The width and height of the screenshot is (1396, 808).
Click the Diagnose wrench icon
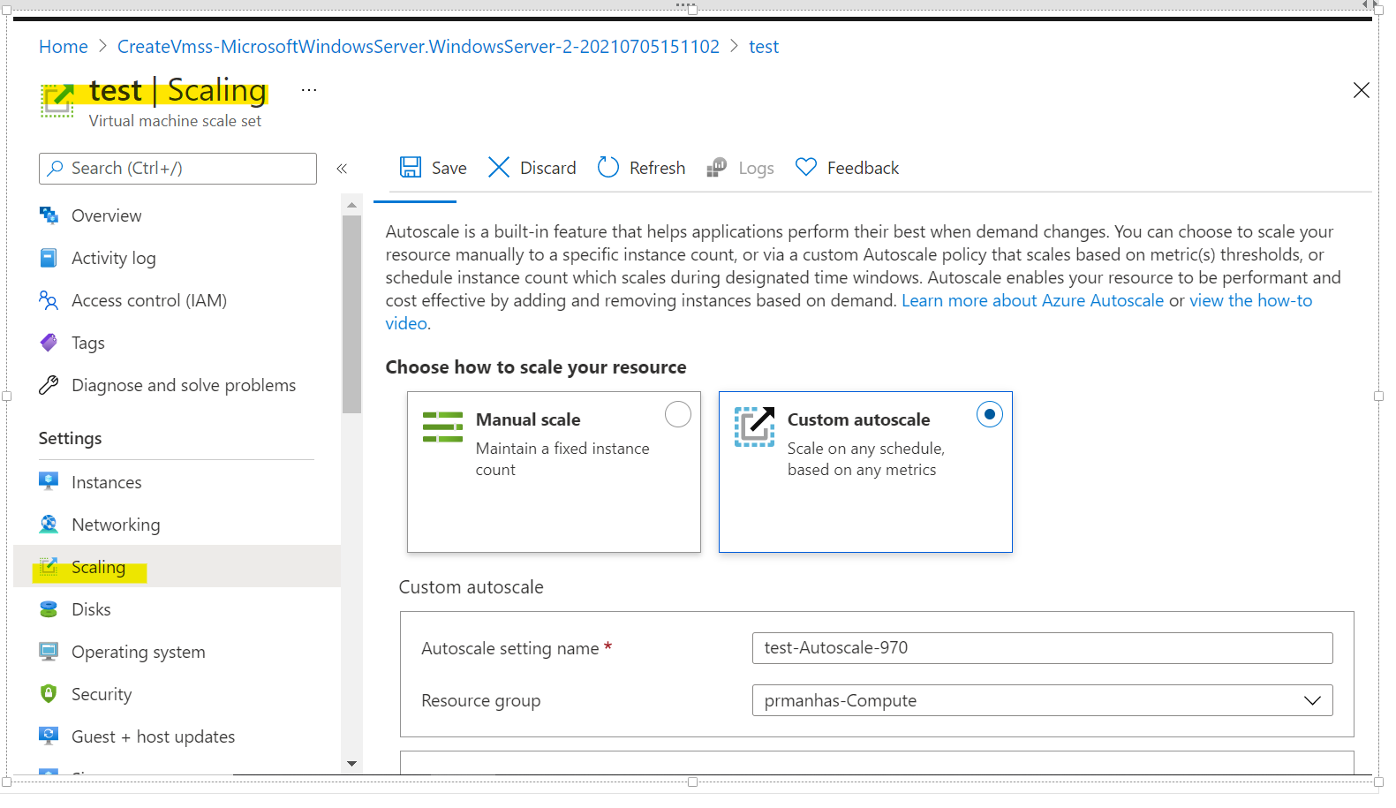[49, 385]
